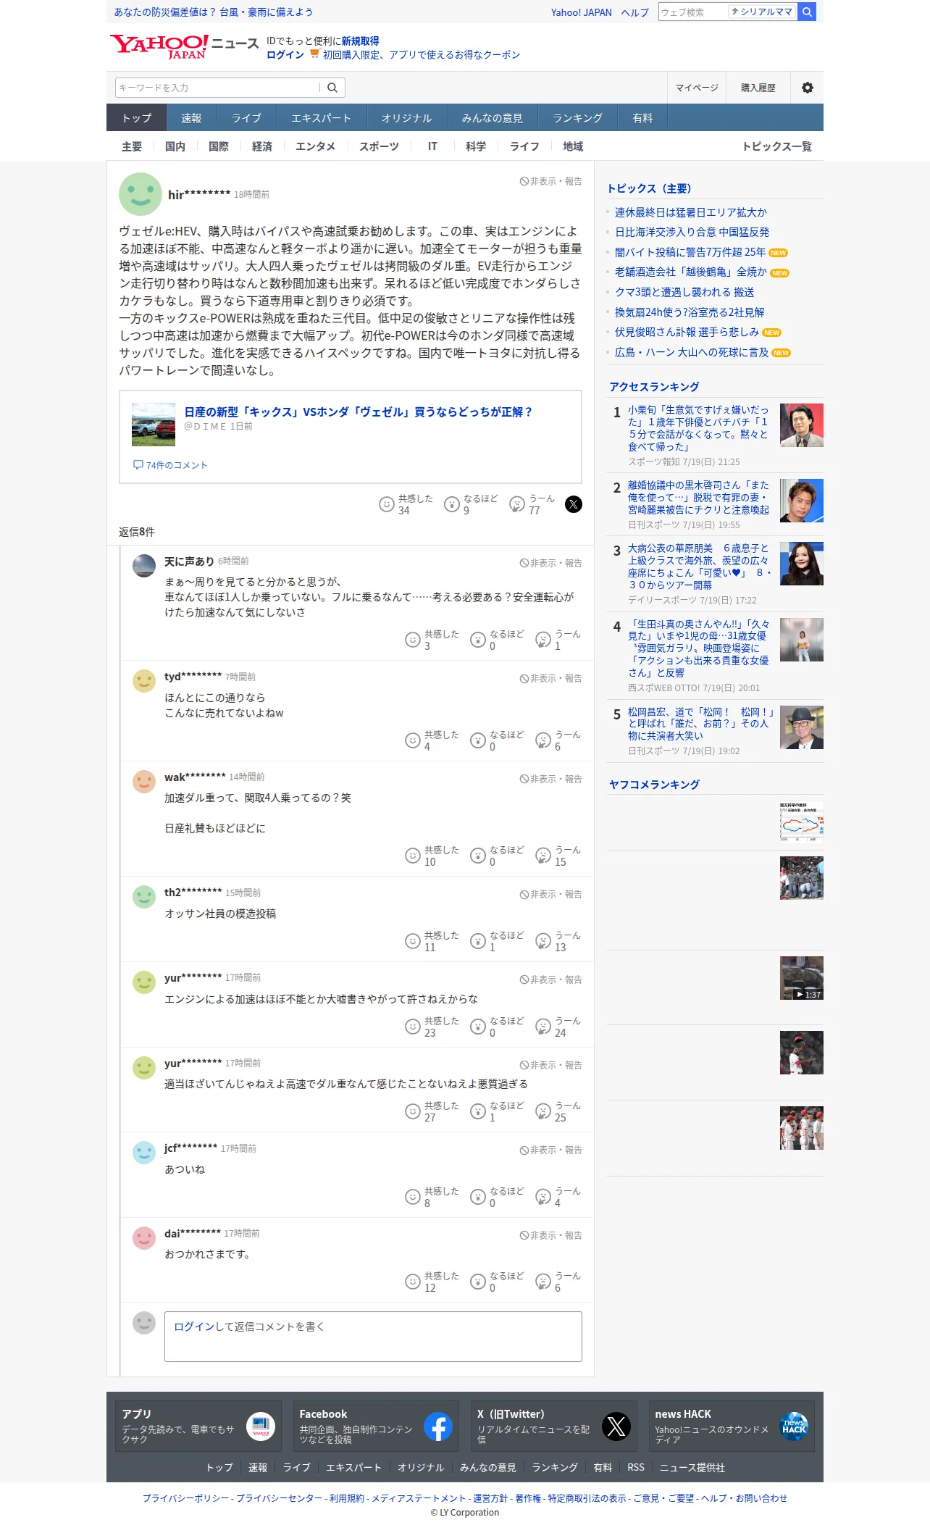This screenshot has height=1533, width=930.
Task: Click ニュース提供社 footer link
Action: [x=692, y=1467]
